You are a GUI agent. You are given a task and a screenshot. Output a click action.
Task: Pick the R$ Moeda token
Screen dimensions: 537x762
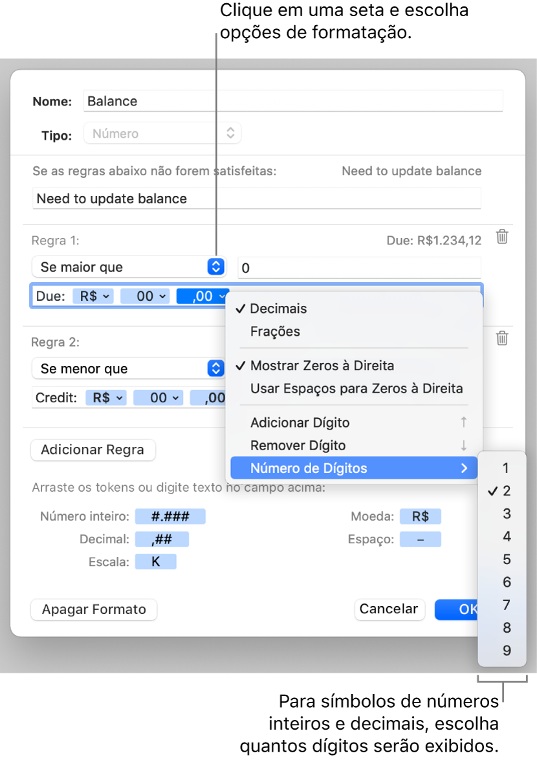(421, 516)
